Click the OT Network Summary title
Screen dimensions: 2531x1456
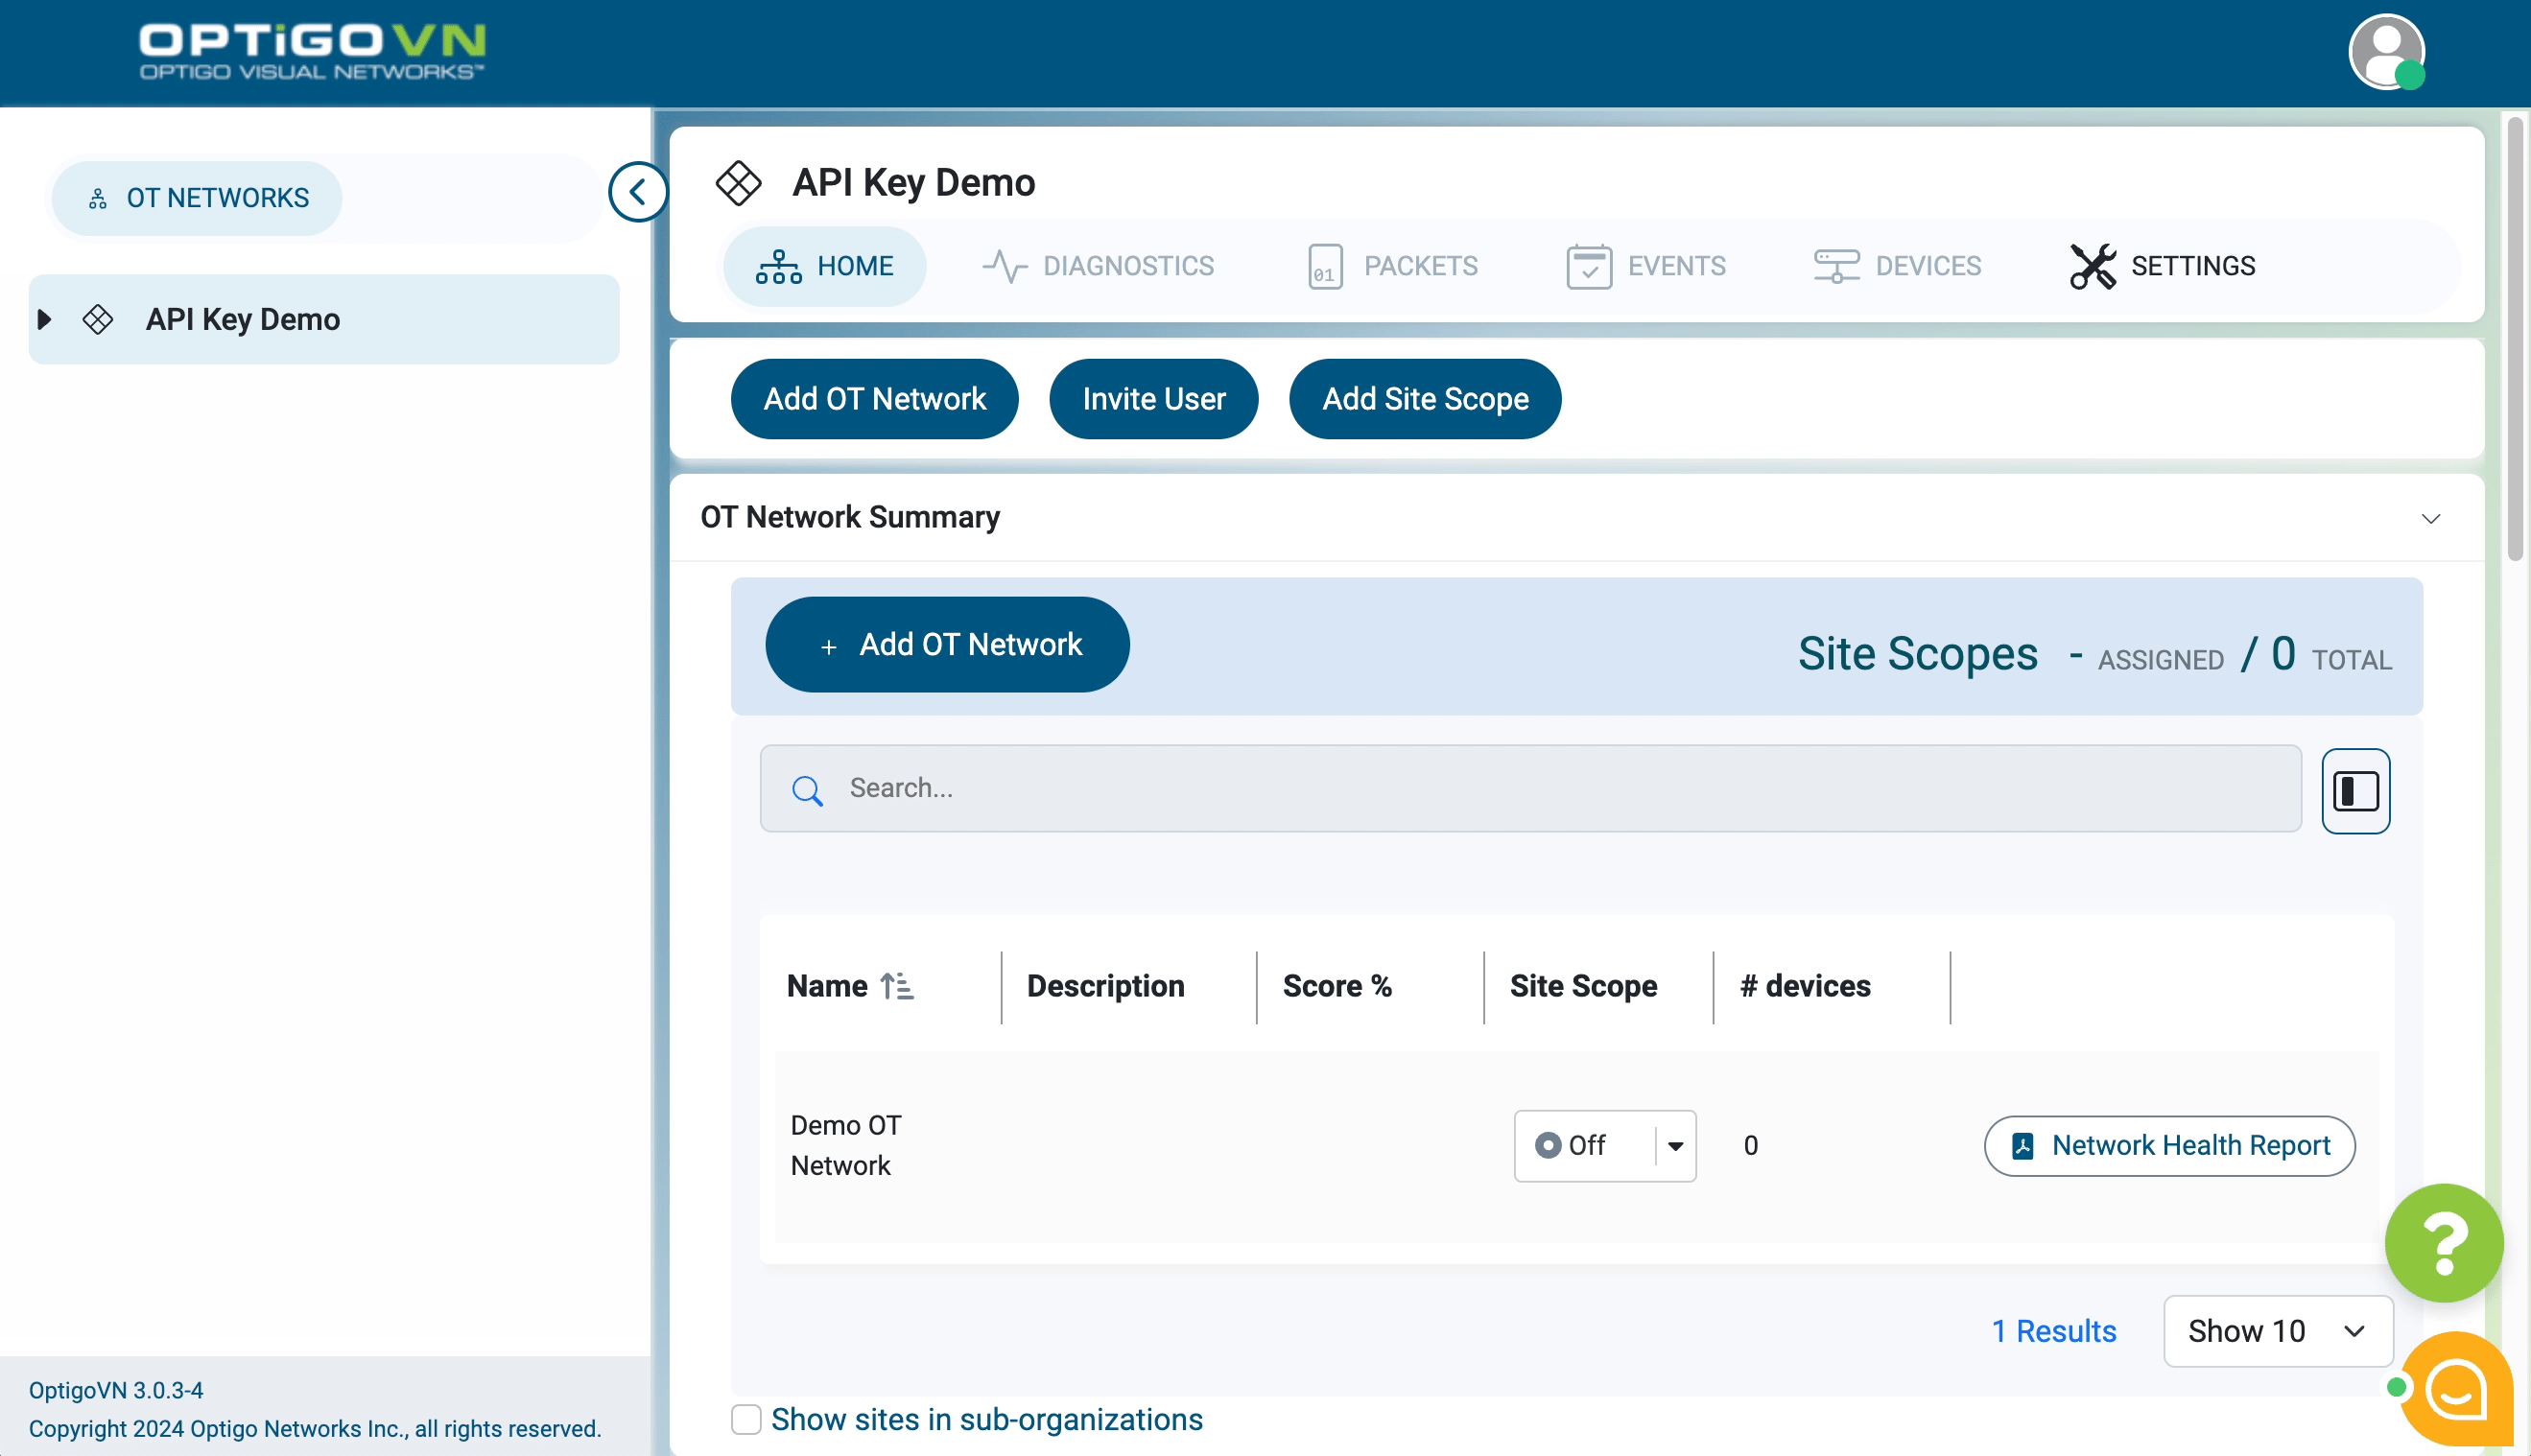click(x=850, y=517)
